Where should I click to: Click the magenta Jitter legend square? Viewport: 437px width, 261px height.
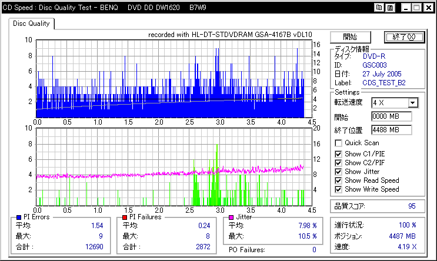click(x=231, y=217)
